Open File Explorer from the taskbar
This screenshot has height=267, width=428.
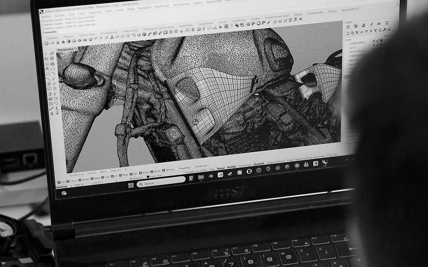201,177
